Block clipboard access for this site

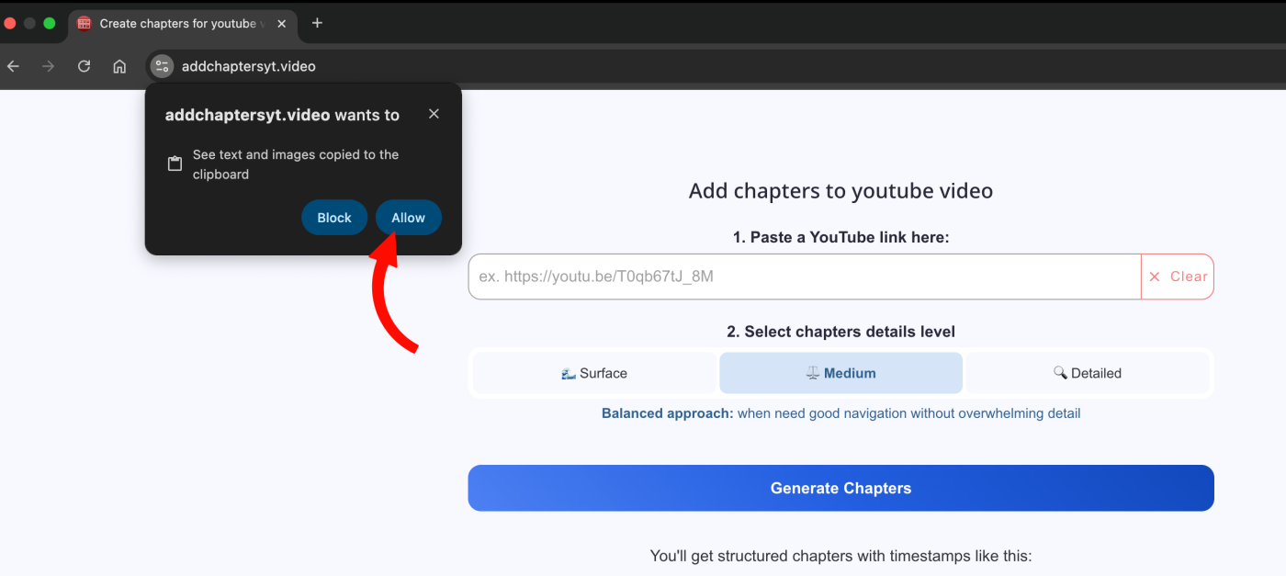[334, 218]
